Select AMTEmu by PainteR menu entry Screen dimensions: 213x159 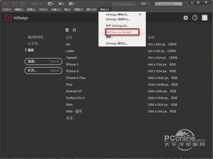[122, 32]
